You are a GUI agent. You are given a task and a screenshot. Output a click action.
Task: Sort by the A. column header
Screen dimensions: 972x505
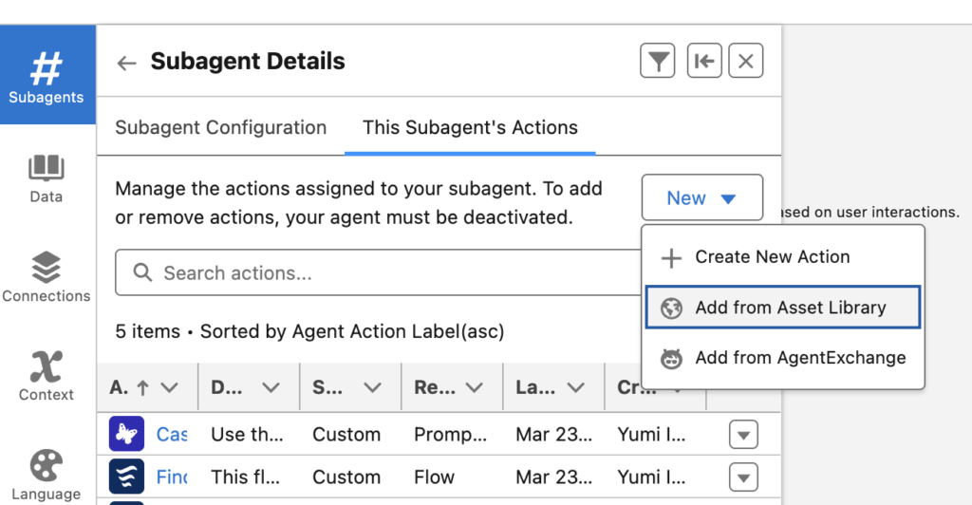tap(129, 388)
